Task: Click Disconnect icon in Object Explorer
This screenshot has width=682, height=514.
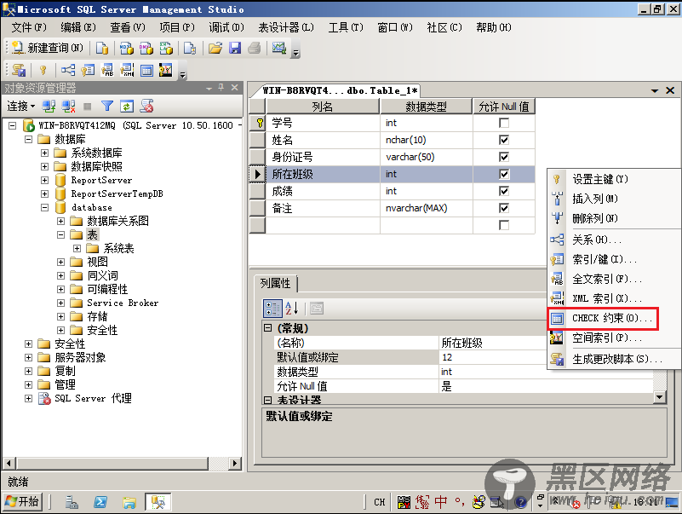Action: pos(68,106)
